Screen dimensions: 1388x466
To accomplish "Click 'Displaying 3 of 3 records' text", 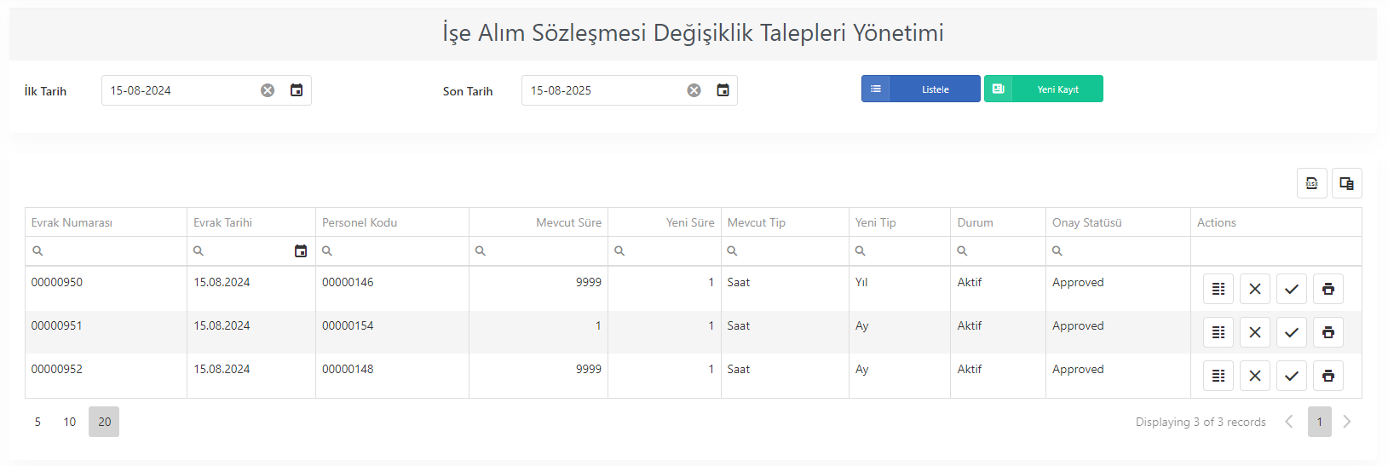I will 1201,422.
